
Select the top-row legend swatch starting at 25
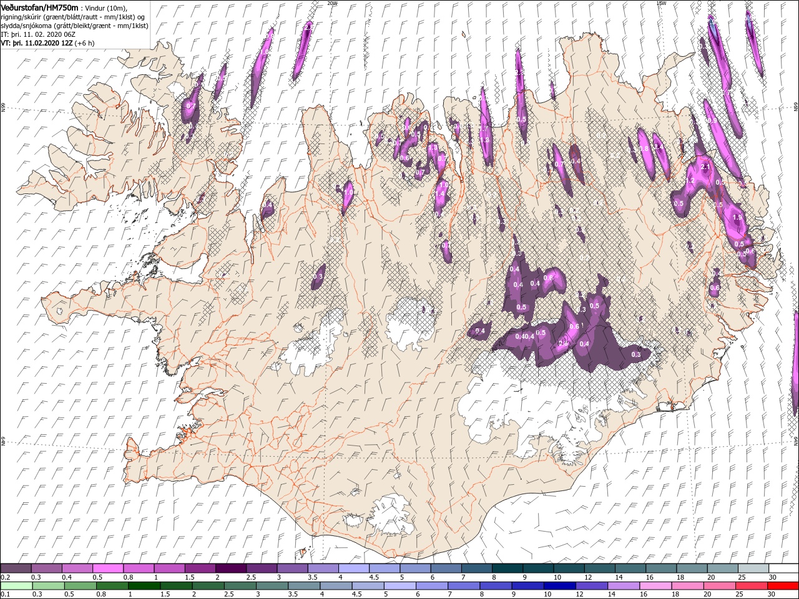click(753, 568)
